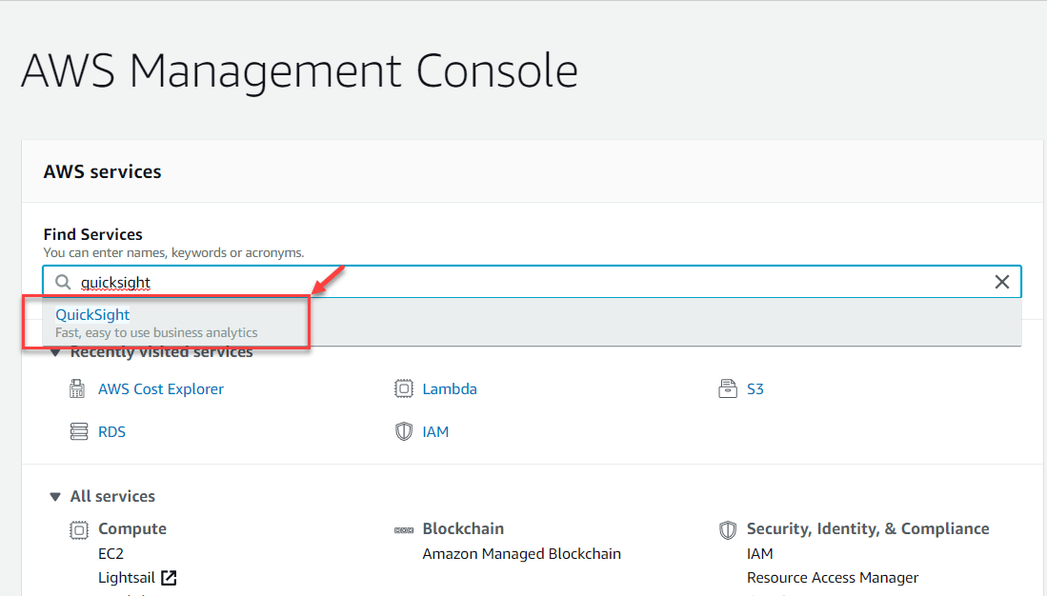Open the EC2 service page
Image resolution: width=1047 pixels, height=596 pixels.
(111, 553)
